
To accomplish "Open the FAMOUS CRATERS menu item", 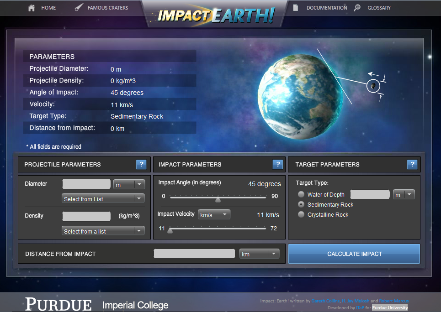I will 108,8.
